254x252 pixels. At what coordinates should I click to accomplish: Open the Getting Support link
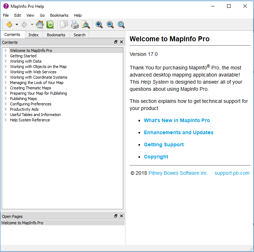click(x=164, y=145)
